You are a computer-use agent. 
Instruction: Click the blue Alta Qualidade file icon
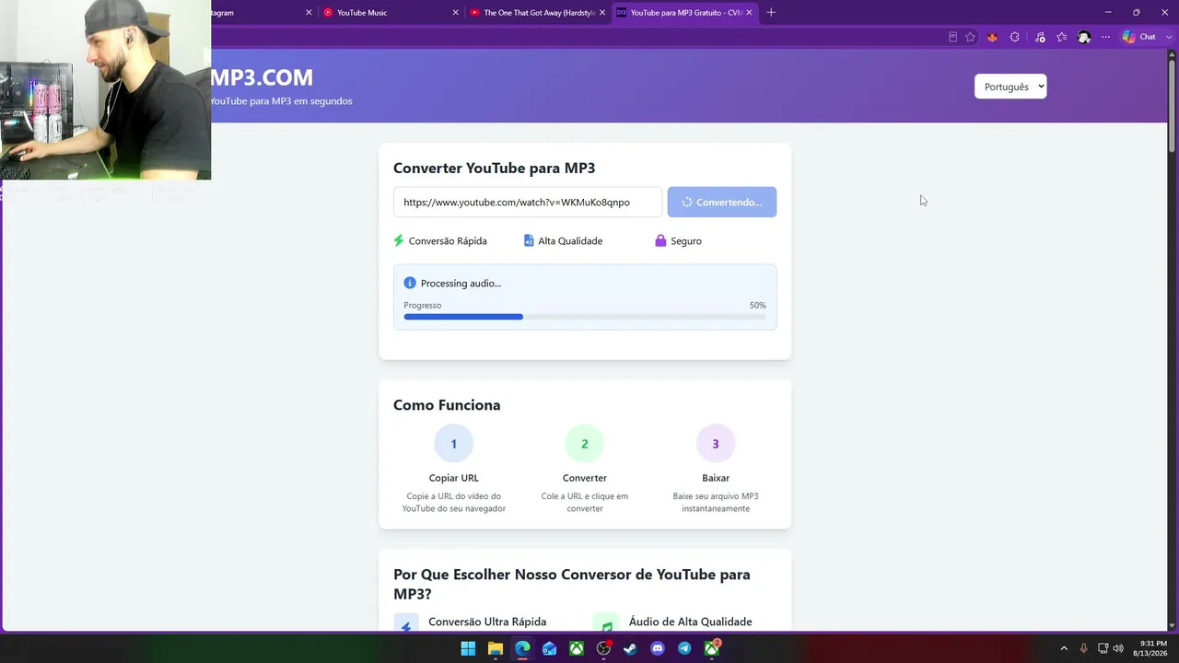point(529,240)
